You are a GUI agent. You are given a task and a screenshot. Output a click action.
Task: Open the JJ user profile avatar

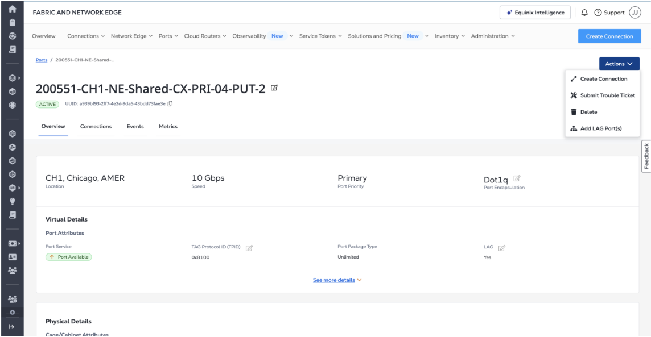point(634,13)
